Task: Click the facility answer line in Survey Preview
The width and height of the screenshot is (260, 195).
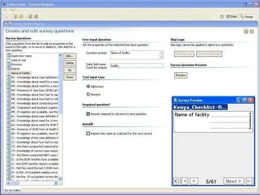Action: tap(229, 117)
